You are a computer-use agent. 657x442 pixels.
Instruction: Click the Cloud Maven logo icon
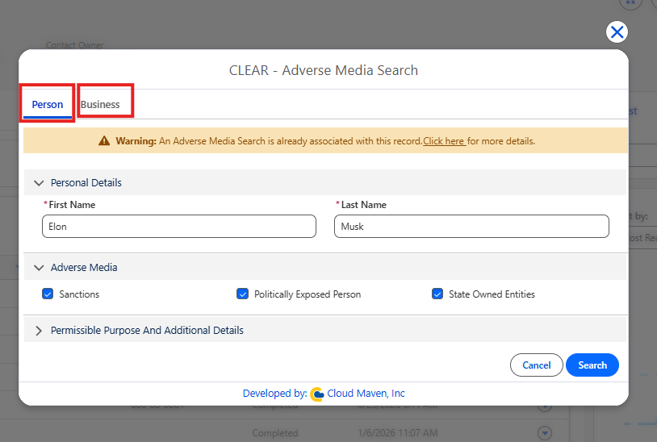pyautogui.click(x=317, y=394)
